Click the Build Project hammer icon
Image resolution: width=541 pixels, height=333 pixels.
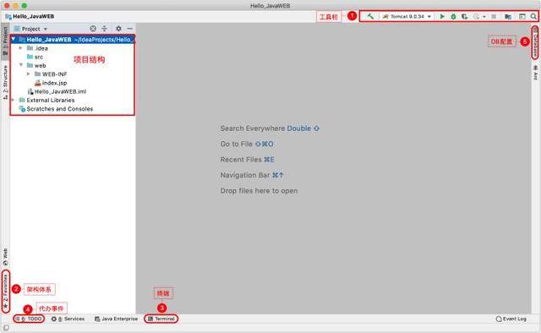coord(370,16)
